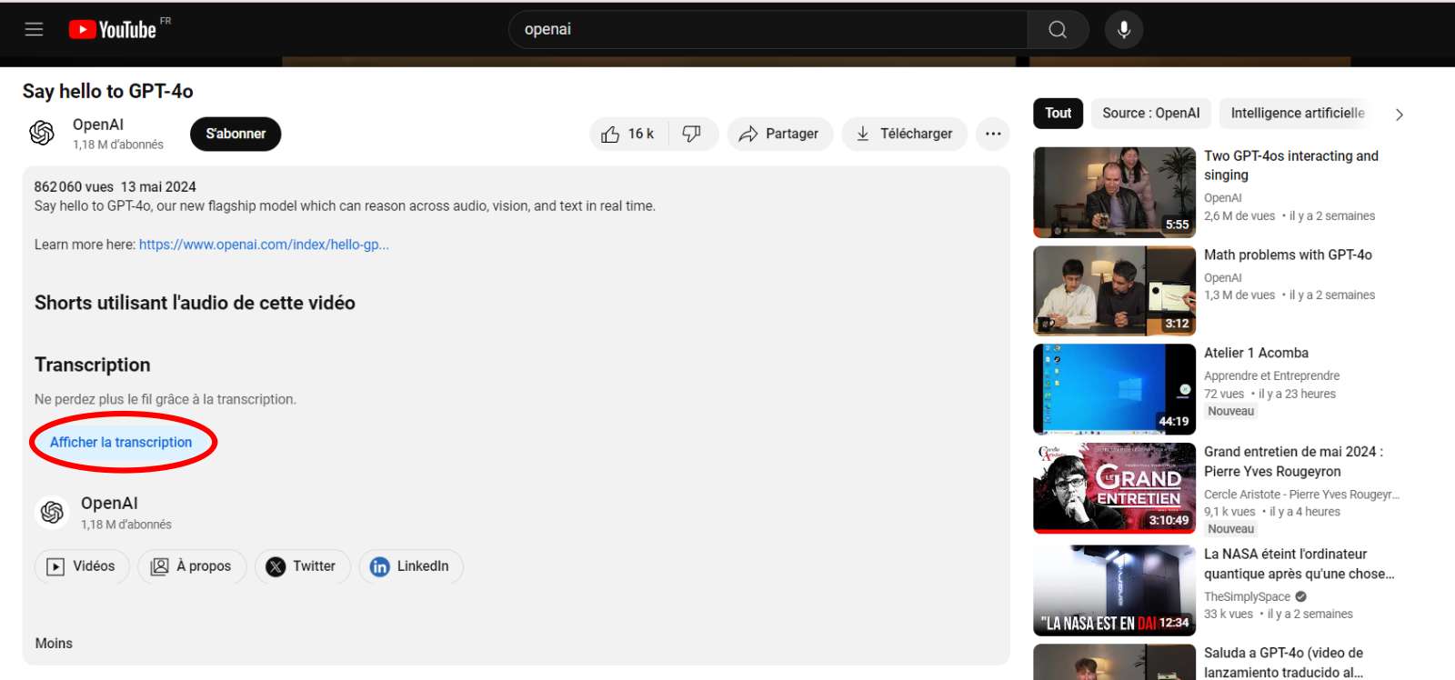Open the channel À propos page

[192, 566]
